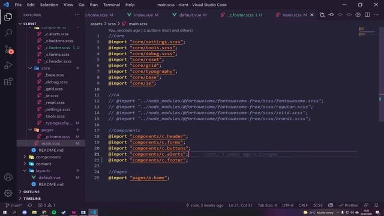
Task: Open the Accounts menu icon
Action: 8,177
